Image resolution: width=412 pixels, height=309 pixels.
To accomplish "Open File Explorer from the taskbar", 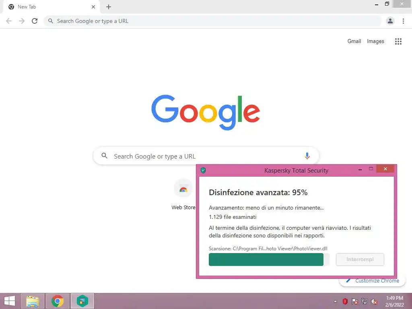I will coord(33,301).
